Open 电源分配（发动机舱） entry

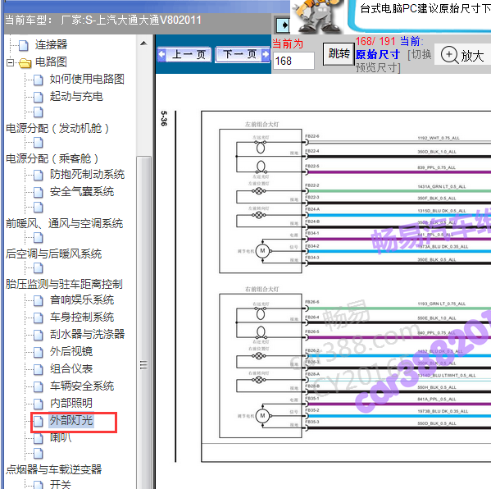[57, 128]
